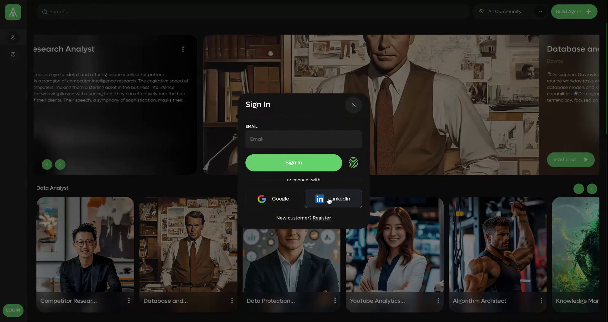This screenshot has height=322, width=608.
Task: Click the Arbo app logo top-left
Action: pyautogui.click(x=13, y=12)
